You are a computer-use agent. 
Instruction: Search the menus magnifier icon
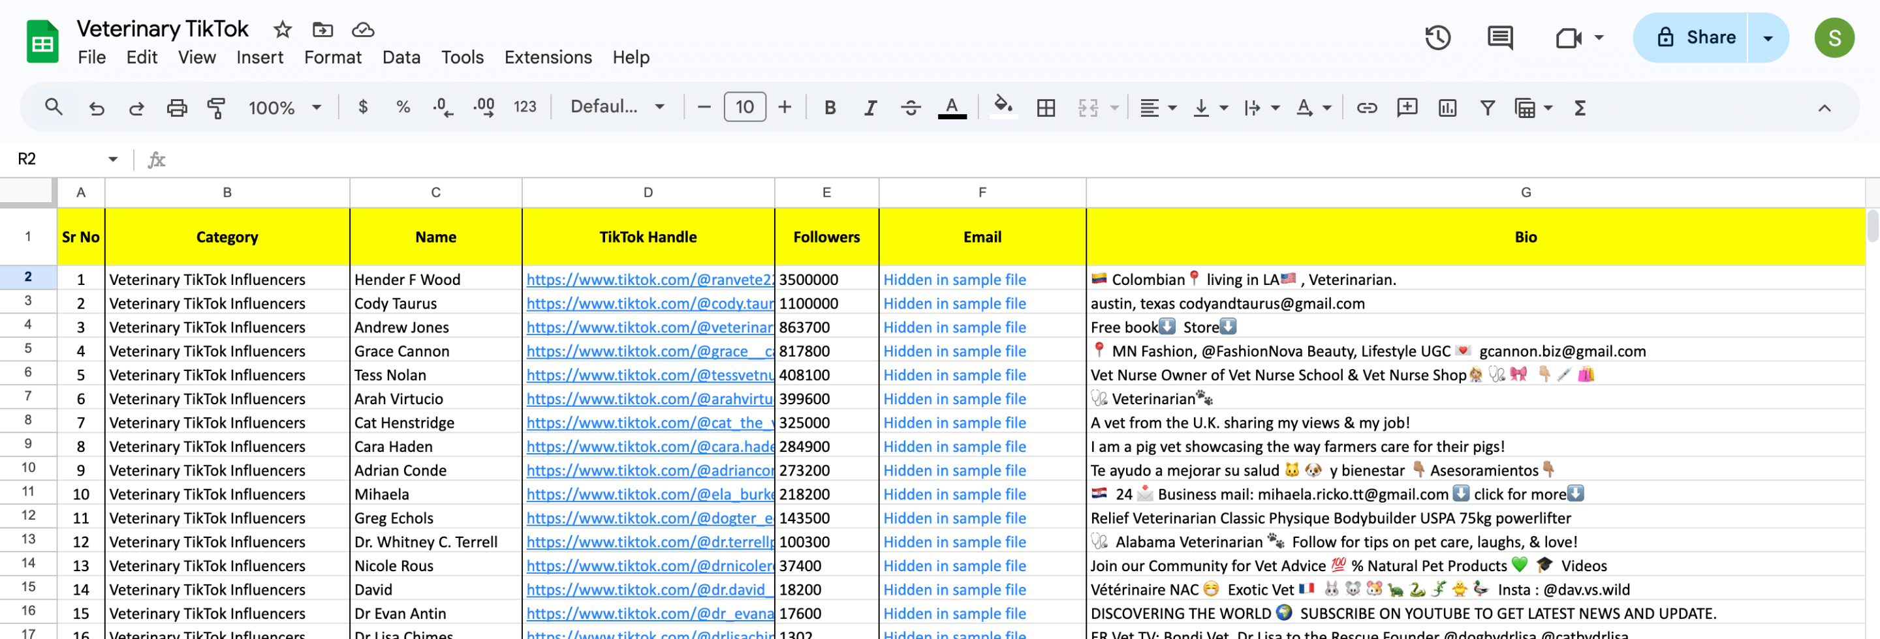tap(54, 107)
